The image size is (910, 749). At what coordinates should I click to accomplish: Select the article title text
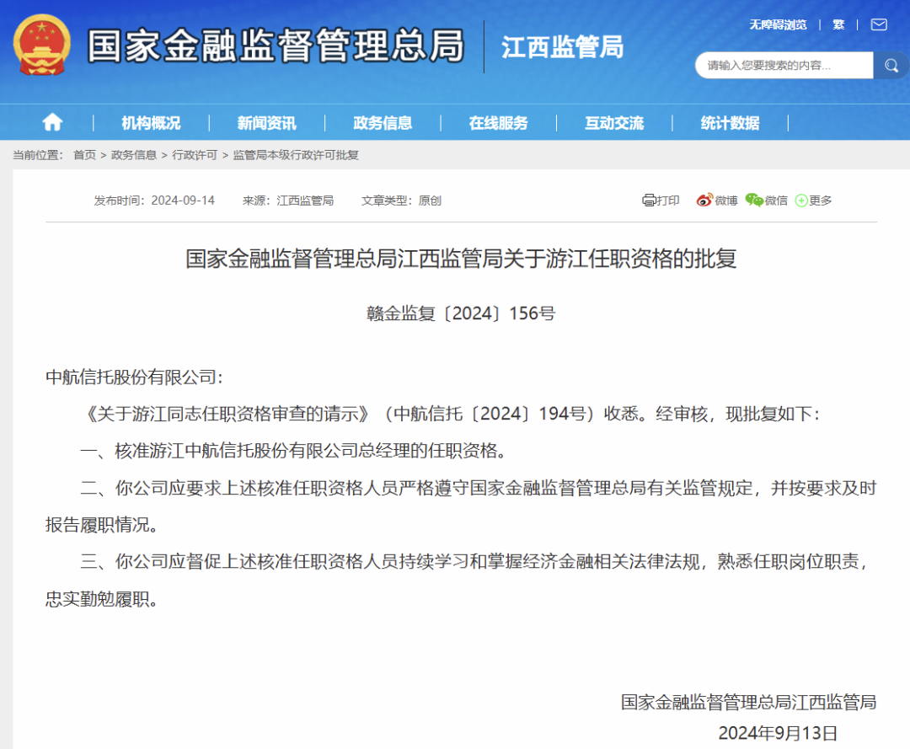tap(461, 259)
